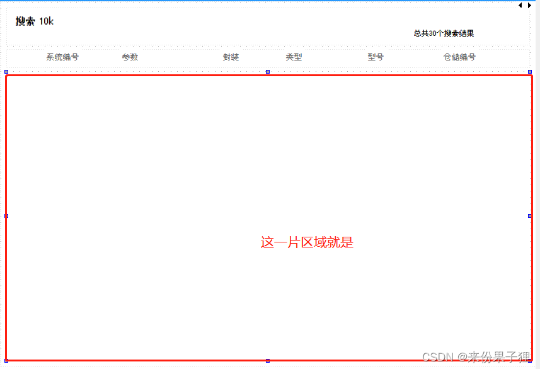Click the top-center blue selection handle
This screenshot has width=540, height=369.
point(267,72)
